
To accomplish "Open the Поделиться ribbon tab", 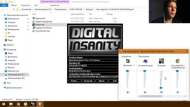I will (x=26, y=5).
